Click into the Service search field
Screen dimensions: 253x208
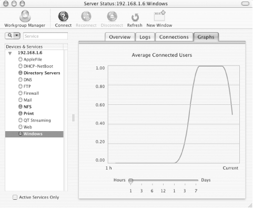45,36
